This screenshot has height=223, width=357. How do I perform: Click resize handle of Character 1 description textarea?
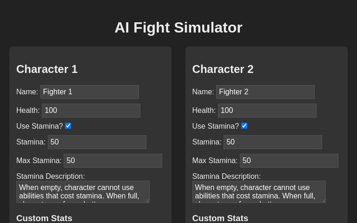point(147,201)
